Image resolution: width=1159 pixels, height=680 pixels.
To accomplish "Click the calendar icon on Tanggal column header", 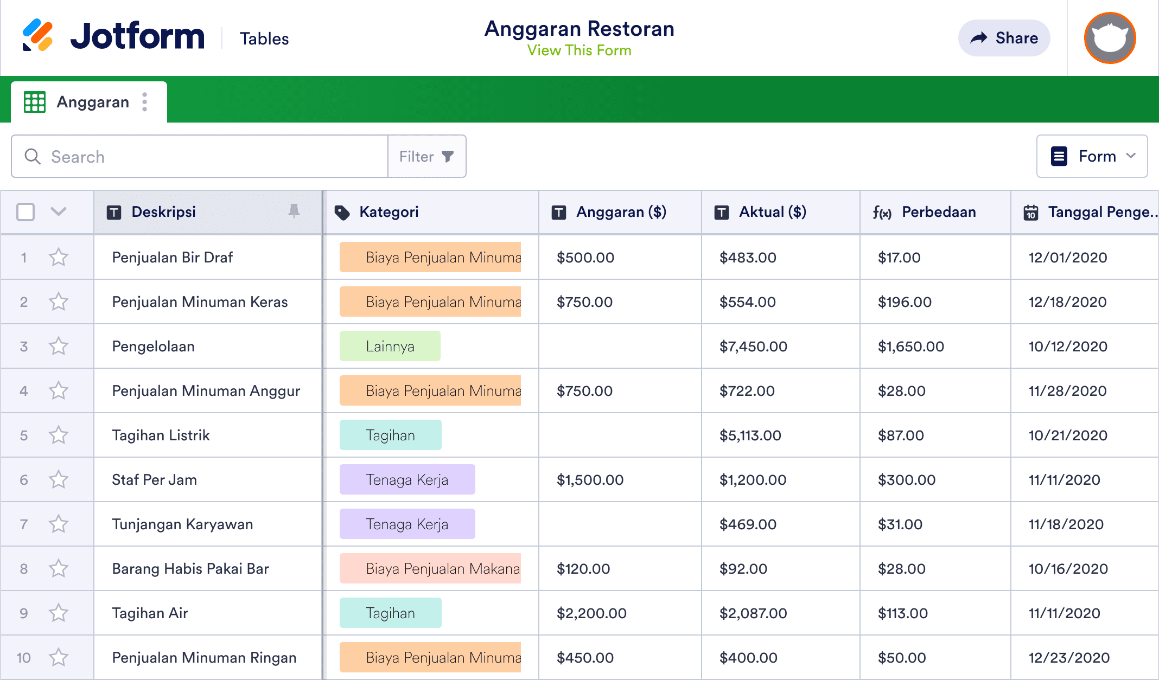I will coord(1031,212).
